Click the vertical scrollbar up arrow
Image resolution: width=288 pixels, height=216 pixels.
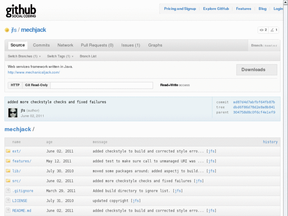coord(286,2)
